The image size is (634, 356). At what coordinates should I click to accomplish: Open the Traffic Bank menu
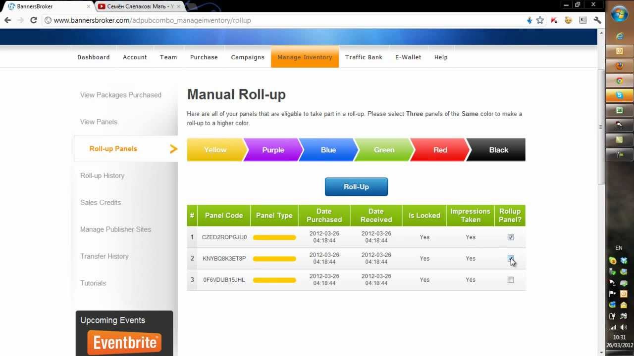click(x=364, y=57)
